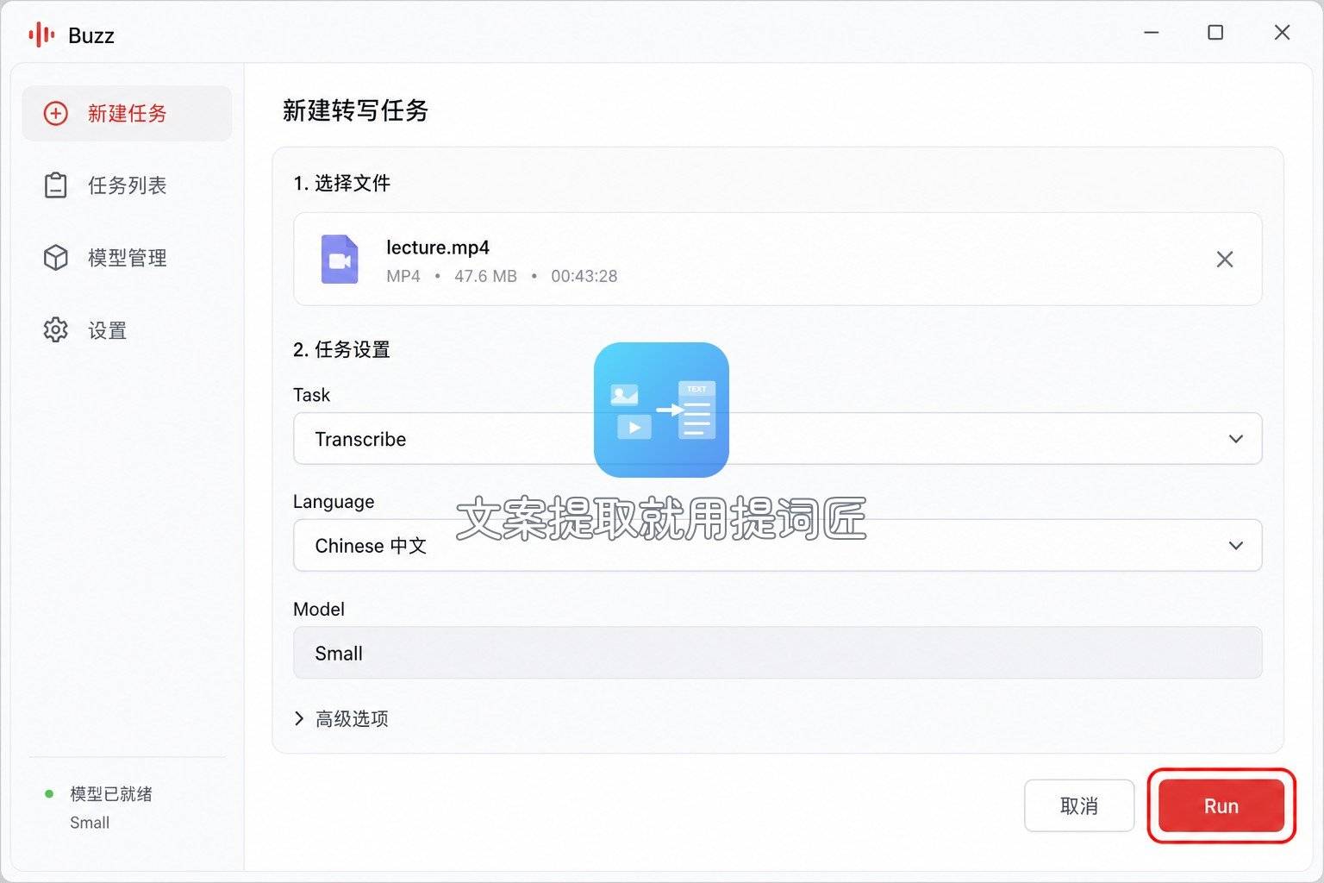Click the green model-ready status dot
This screenshot has height=883, width=1324.
tap(49, 794)
